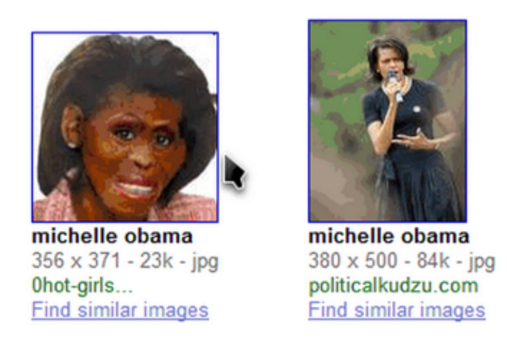507x338 pixels.
Task: Click green domain text under 380 x 500
Action: click(393, 286)
